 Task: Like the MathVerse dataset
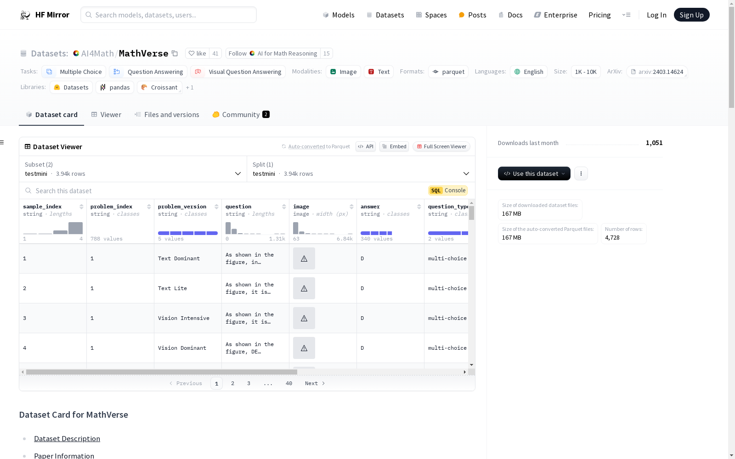(197, 53)
